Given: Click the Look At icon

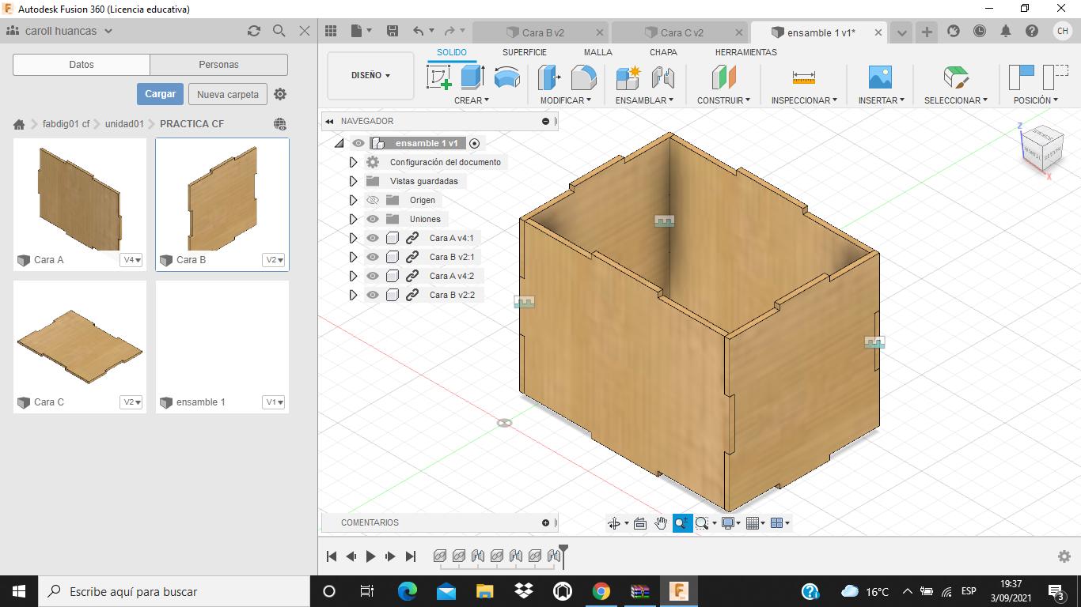Looking at the screenshot, I should (640, 523).
